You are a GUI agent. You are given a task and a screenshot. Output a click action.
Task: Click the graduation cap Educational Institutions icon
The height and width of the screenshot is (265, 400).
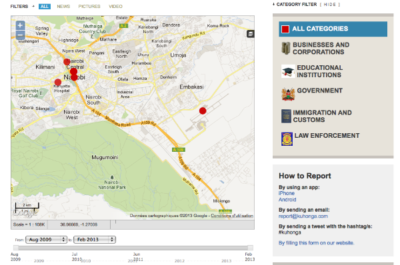click(288, 71)
